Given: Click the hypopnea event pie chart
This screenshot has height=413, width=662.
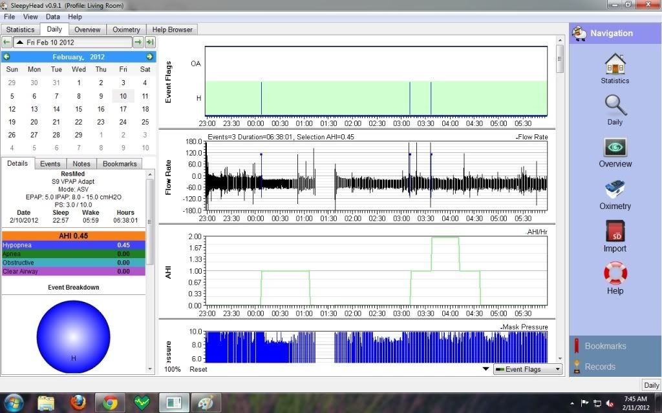Looking at the screenshot, I should (74, 337).
